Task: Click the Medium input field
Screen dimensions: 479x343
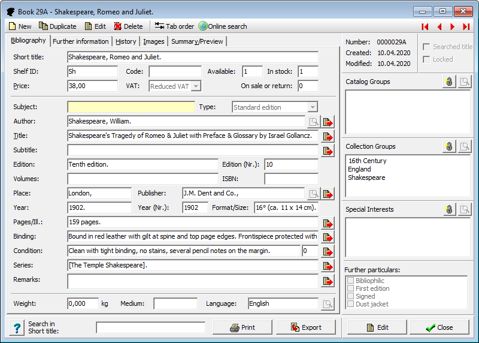Action: click(175, 303)
